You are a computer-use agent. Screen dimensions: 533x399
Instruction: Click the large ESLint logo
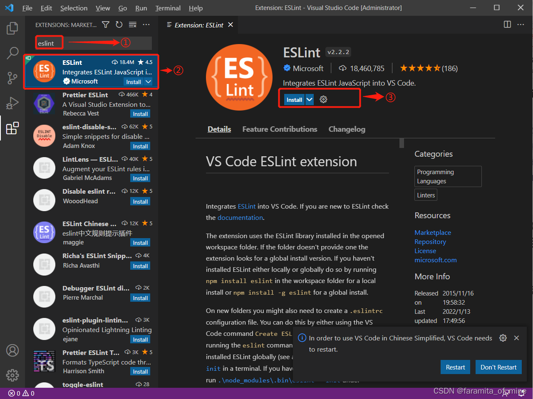coord(239,77)
